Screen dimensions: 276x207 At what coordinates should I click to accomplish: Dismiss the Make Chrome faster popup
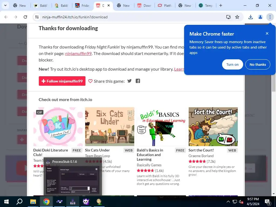[x=267, y=33]
